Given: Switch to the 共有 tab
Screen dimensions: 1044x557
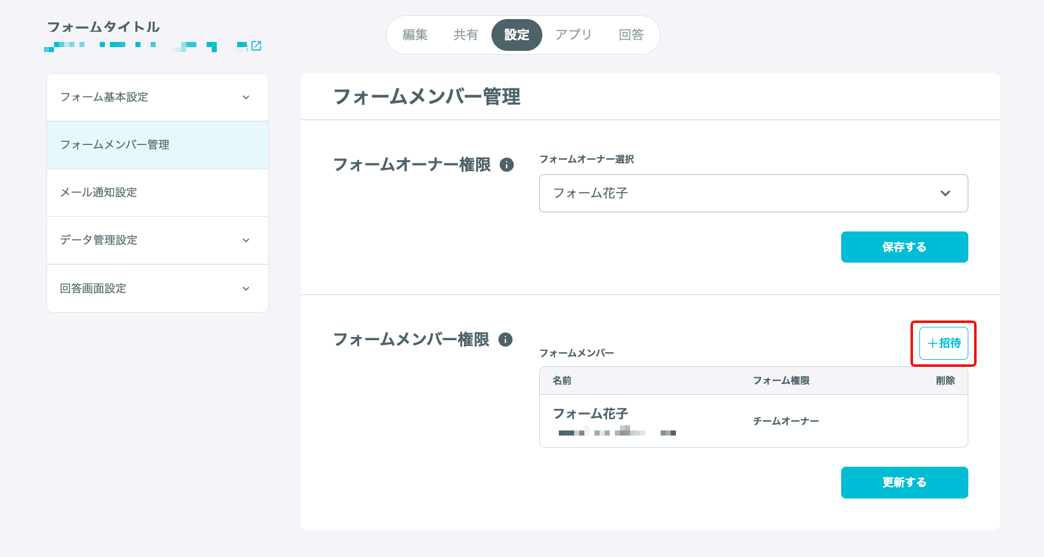Looking at the screenshot, I should coord(466,35).
